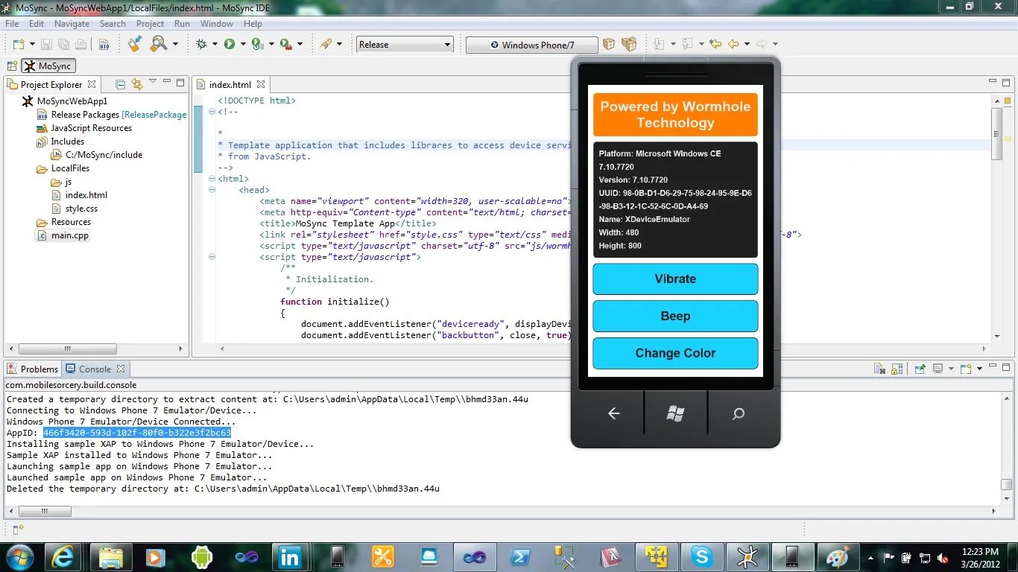Image resolution: width=1018 pixels, height=572 pixels.
Task: Open the File menu
Action: (12, 24)
